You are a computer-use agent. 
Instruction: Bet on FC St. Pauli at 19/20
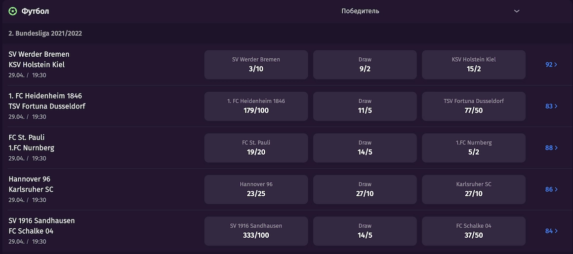point(256,148)
